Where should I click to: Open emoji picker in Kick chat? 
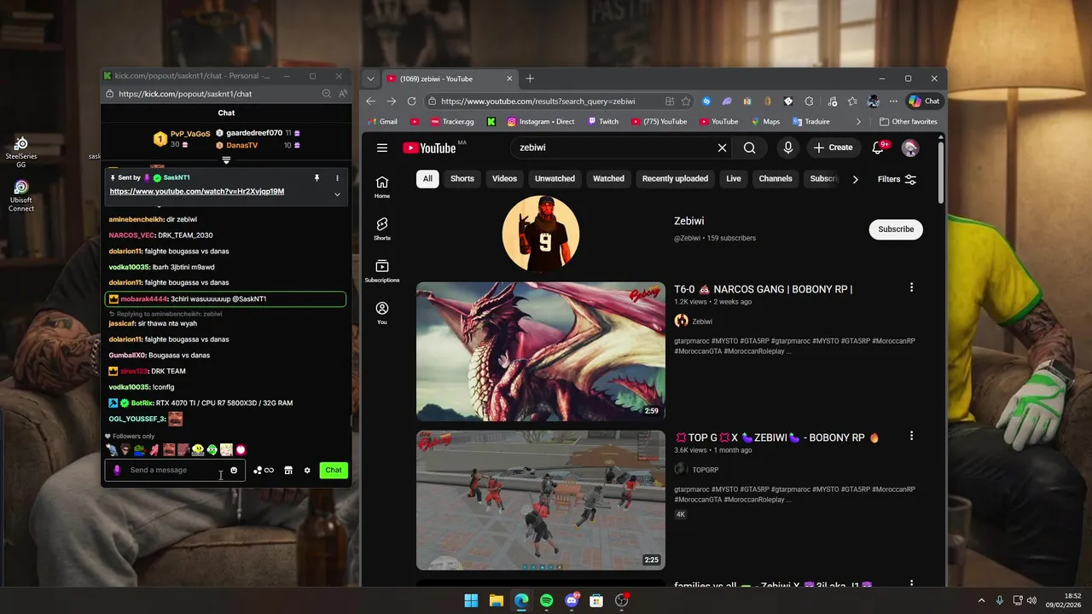pyautogui.click(x=234, y=470)
